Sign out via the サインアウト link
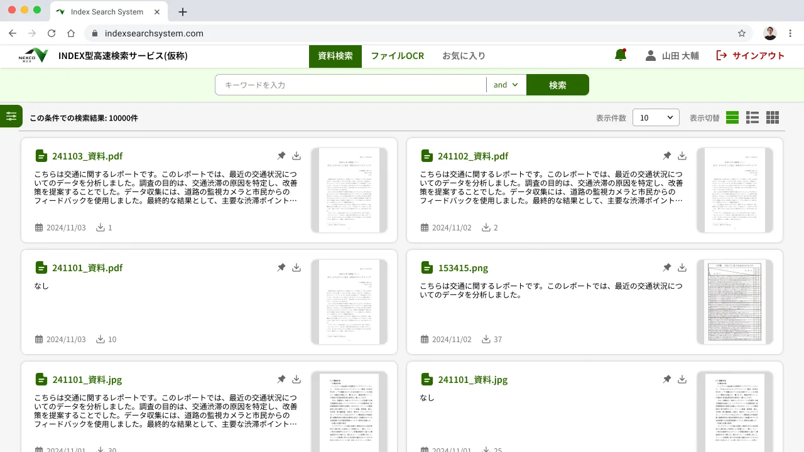Image resolution: width=804 pixels, height=452 pixels. (x=751, y=55)
